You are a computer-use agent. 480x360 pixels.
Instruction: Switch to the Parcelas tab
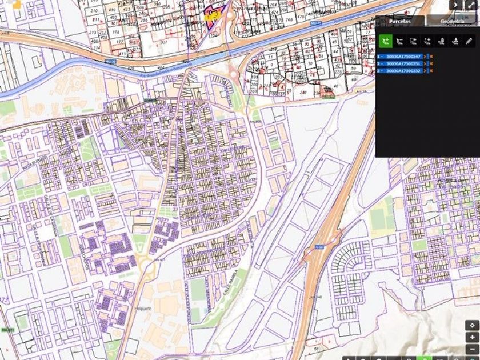coord(400,21)
